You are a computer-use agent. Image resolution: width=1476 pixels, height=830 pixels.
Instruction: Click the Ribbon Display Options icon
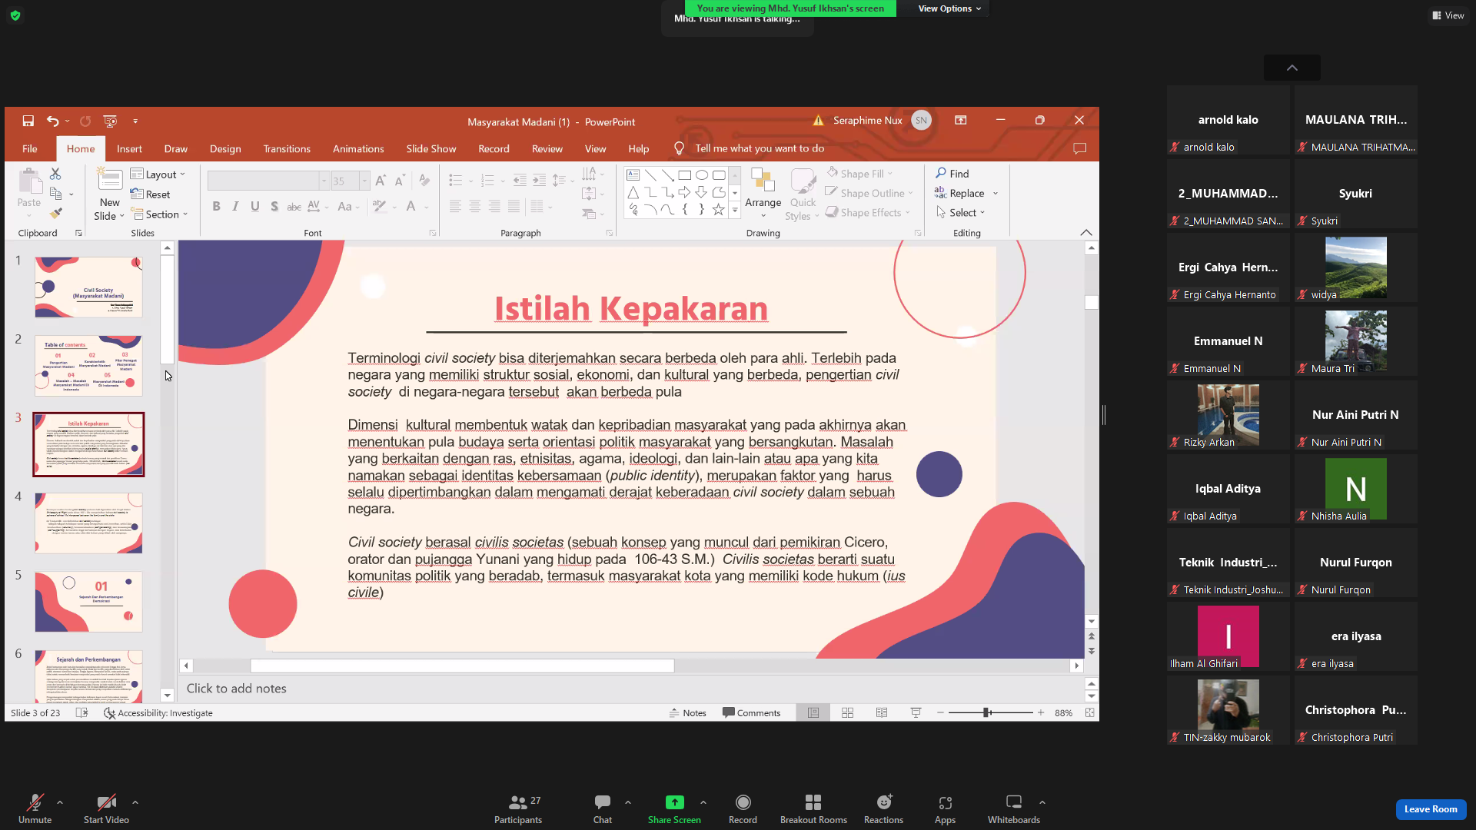point(960,121)
